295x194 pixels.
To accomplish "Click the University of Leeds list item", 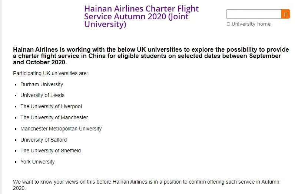I will [42, 95].
